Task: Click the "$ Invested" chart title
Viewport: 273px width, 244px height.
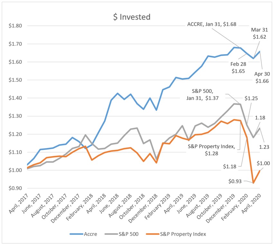Action: tap(132, 17)
